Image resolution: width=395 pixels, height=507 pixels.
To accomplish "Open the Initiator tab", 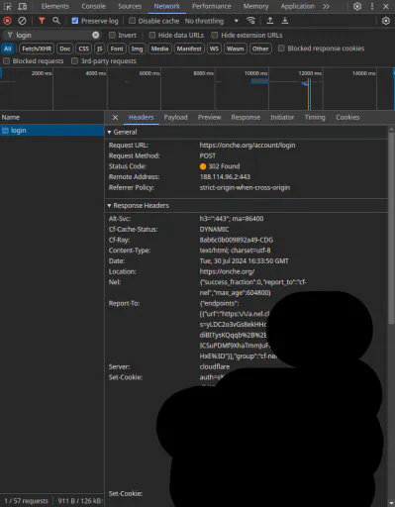I will coord(282,117).
